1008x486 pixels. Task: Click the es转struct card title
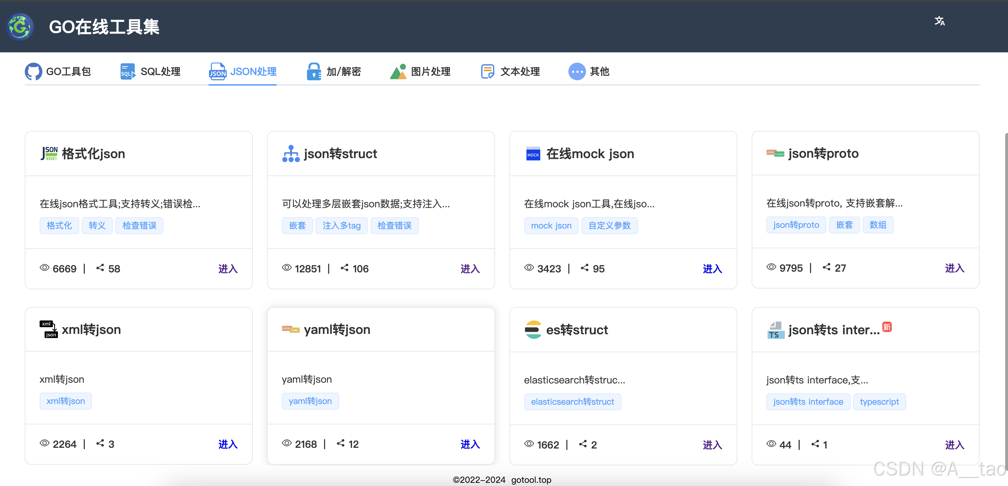pos(577,330)
